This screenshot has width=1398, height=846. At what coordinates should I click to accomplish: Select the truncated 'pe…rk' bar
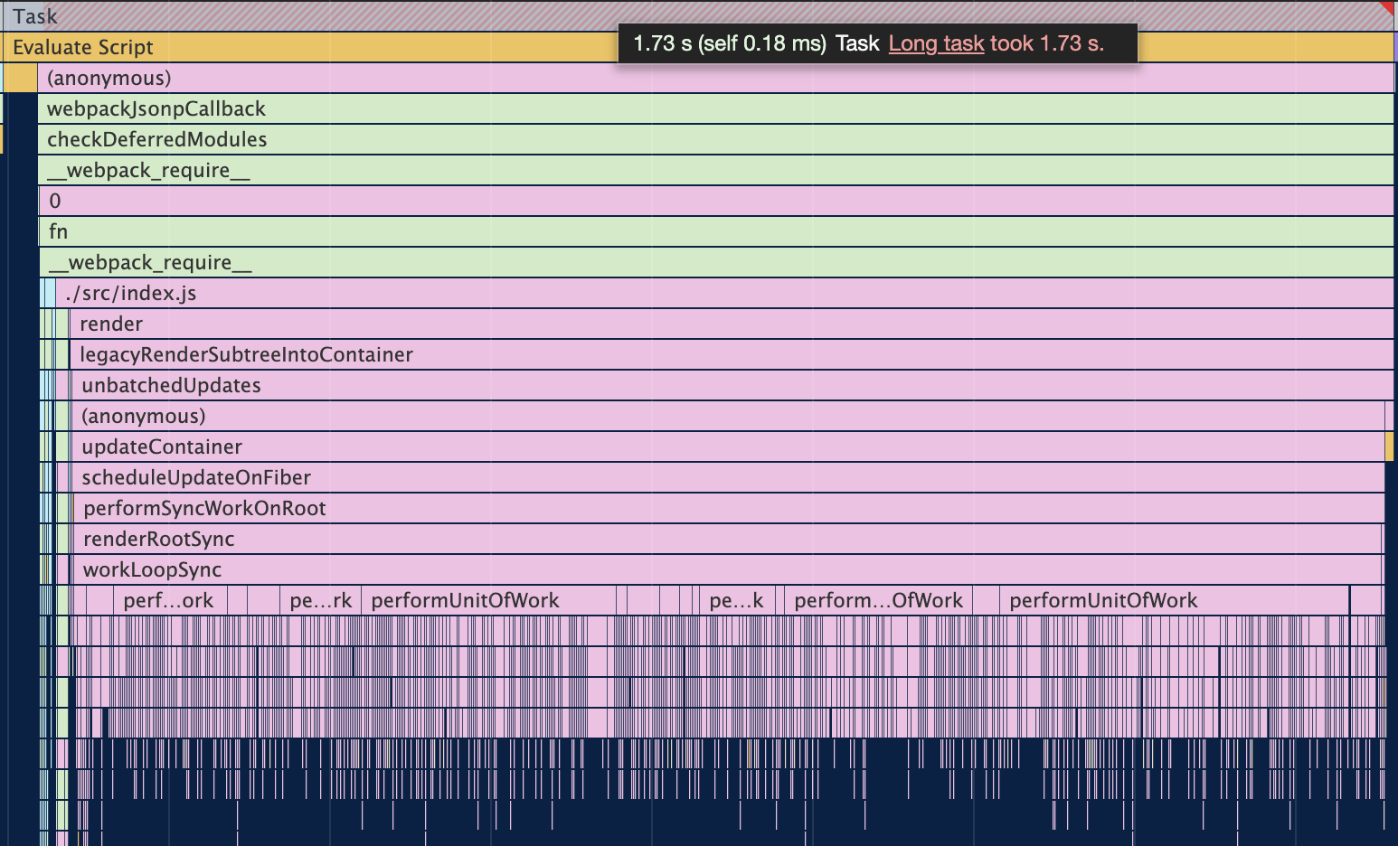click(x=320, y=600)
